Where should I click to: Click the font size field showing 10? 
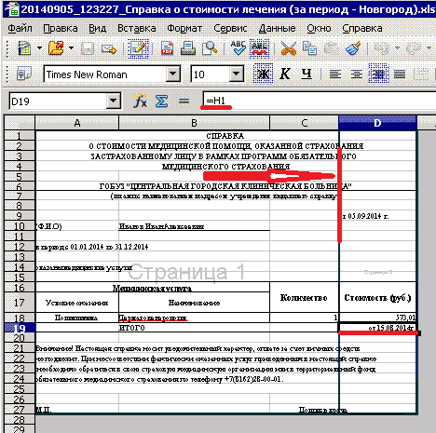[210, 74]
